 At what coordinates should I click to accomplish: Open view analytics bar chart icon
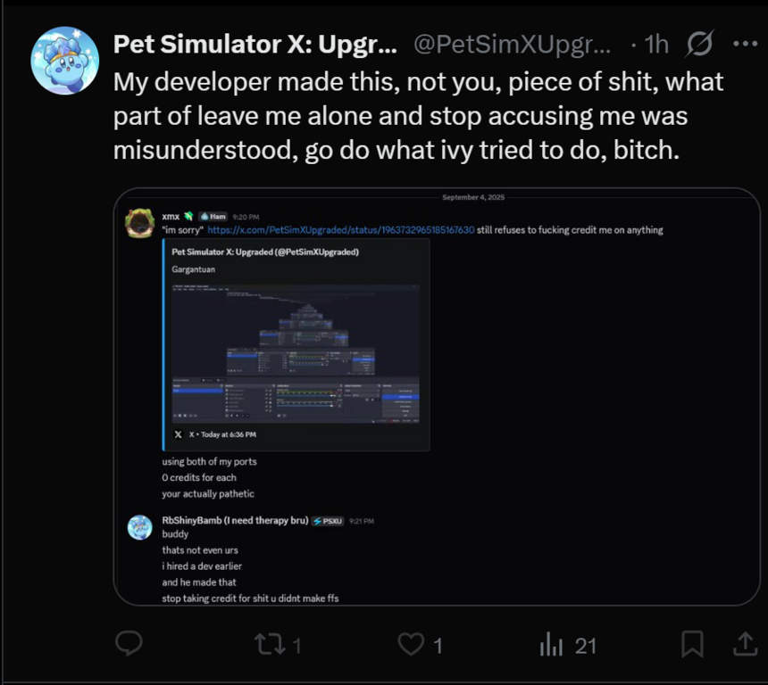[x=551, y=645]
